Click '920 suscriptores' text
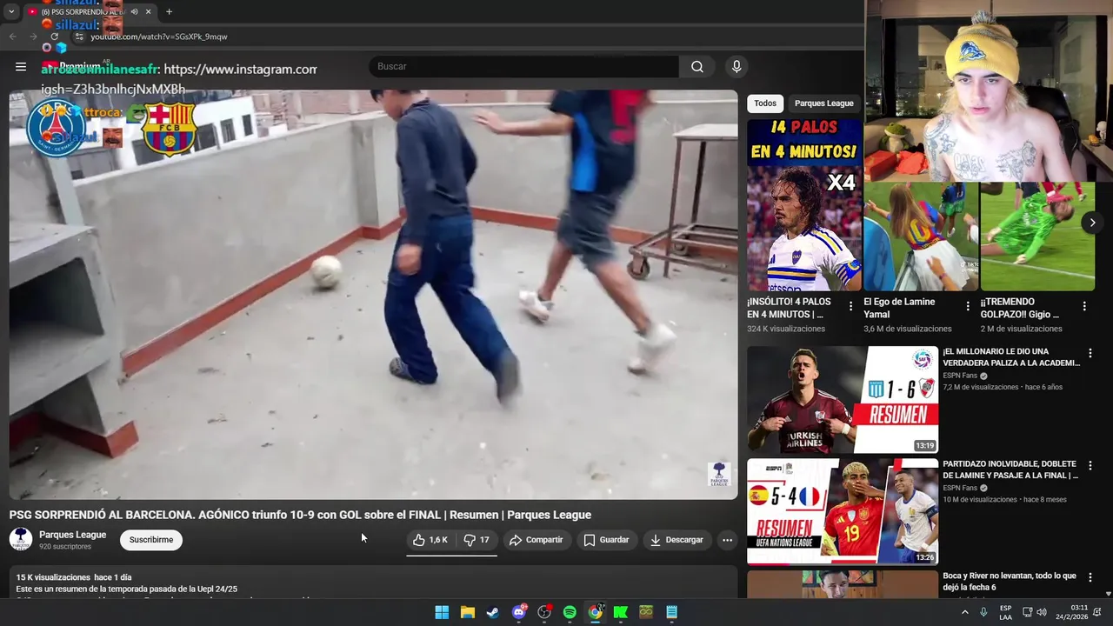 click(65, 547)
